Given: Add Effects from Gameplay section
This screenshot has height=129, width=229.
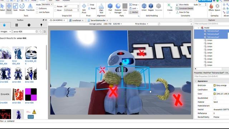Looking at the screenshot, I should pyautogui.click(x=211, y=8).
